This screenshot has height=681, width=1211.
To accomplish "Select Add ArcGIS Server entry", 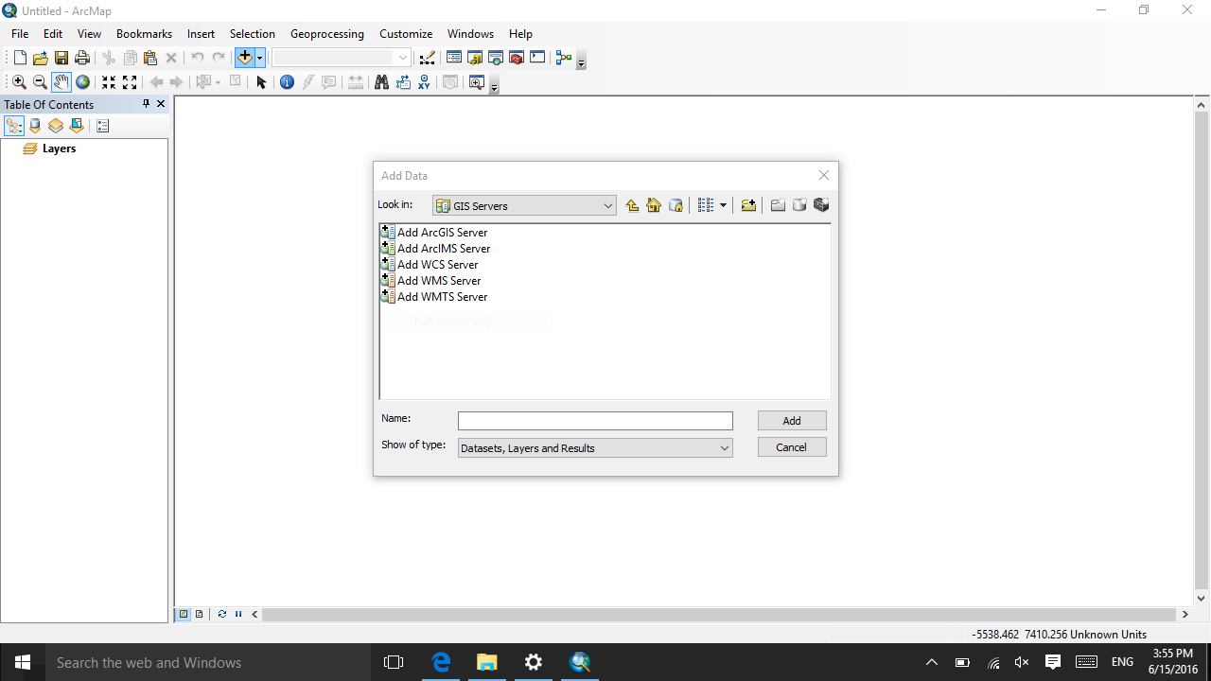I will coord(434,232).
